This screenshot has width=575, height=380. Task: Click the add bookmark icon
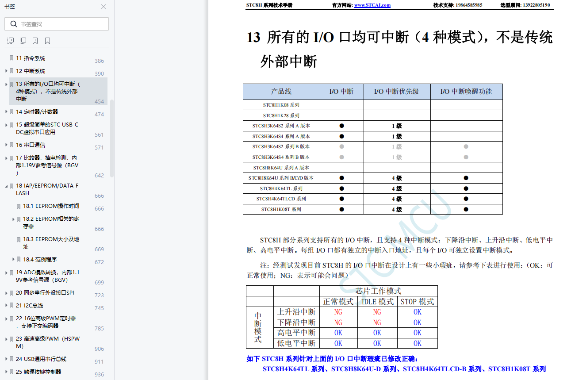tap(35, 41)
